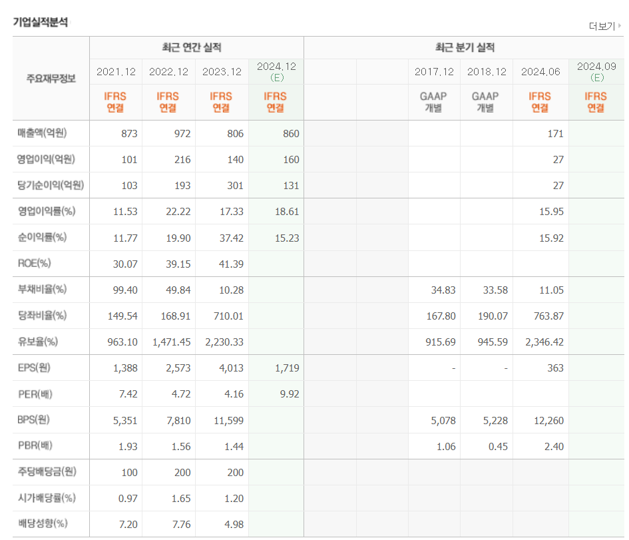
Task: Click debt ratio value 34.83
Action: pyautogui.click(x=443, y=290)
